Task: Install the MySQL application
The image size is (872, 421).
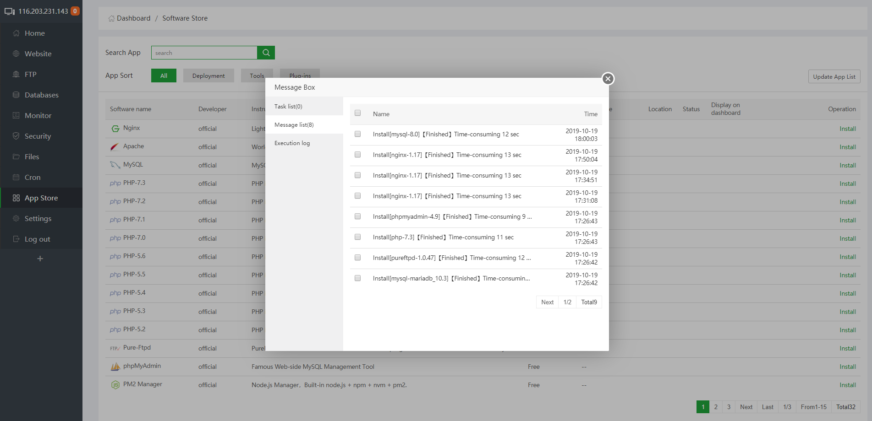Action: [848, 165]
